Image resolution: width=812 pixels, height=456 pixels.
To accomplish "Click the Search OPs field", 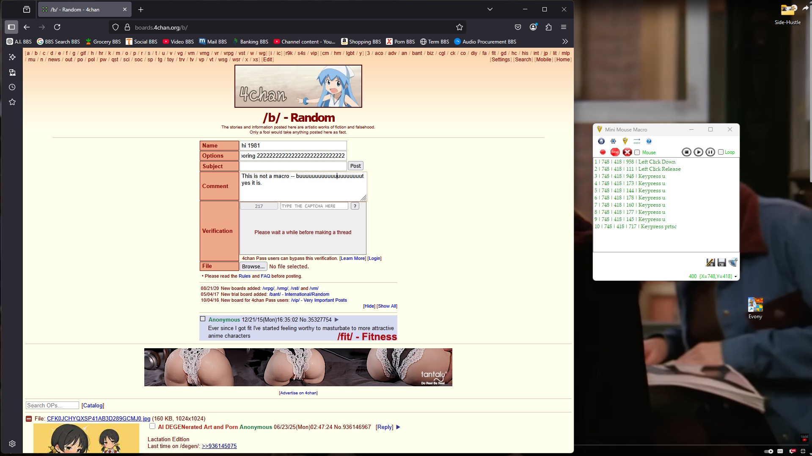I will (x=52, y=406).
